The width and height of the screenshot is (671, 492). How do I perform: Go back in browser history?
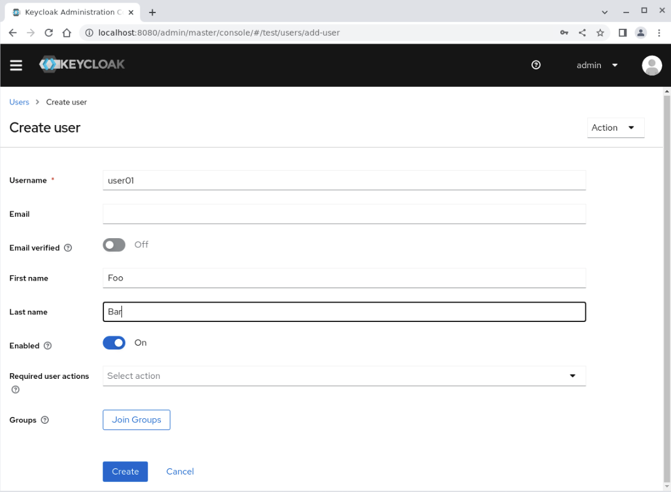coord(13,33)
